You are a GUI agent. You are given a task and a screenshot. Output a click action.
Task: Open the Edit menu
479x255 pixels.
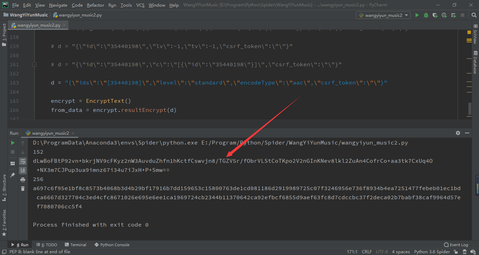click(x=27, y=5)
